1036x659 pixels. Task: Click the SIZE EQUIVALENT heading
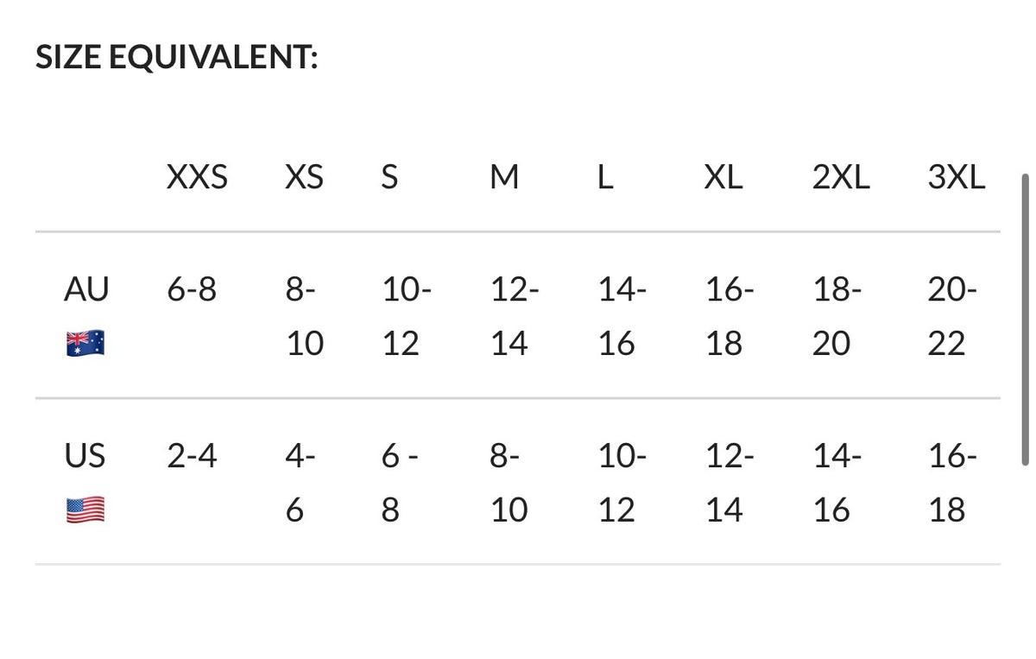(x=177, y=59)
